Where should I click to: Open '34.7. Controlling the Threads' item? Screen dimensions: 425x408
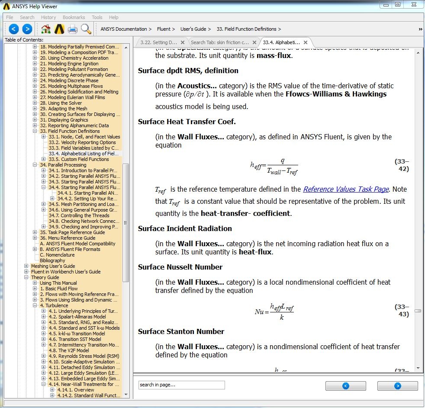click(x=79, y=215)
